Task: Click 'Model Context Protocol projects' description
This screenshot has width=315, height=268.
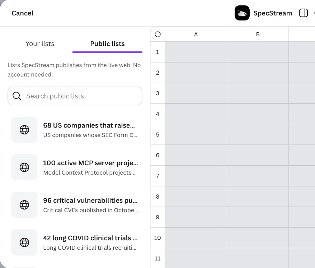Action: click(90, 173)
